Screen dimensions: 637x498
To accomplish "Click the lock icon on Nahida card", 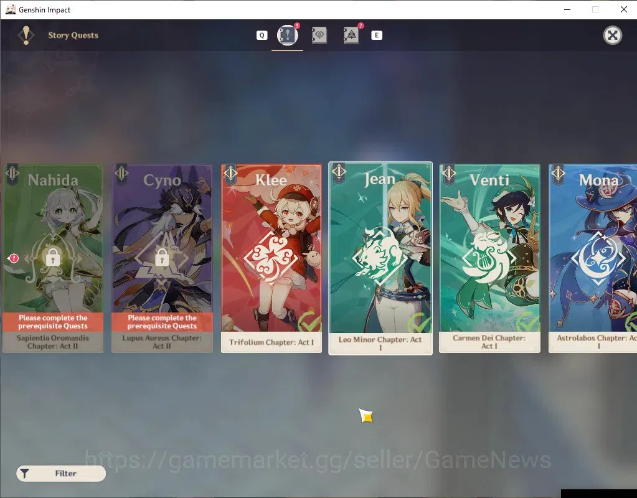I will click(53, 257).
